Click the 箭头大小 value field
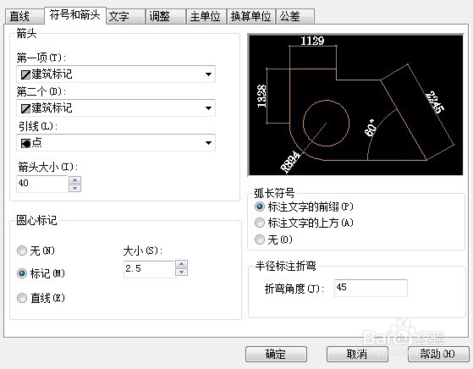Screen dimensions: 473x369 (x=42, y=183)
